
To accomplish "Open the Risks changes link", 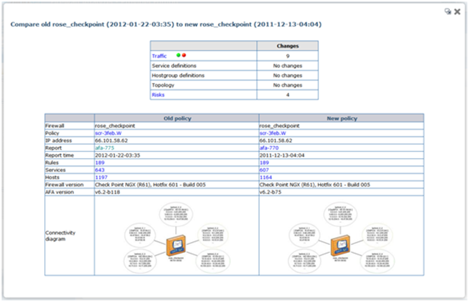I will coord(158,95).
